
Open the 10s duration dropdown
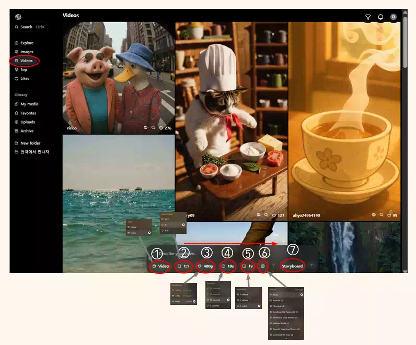coord(228,266)
